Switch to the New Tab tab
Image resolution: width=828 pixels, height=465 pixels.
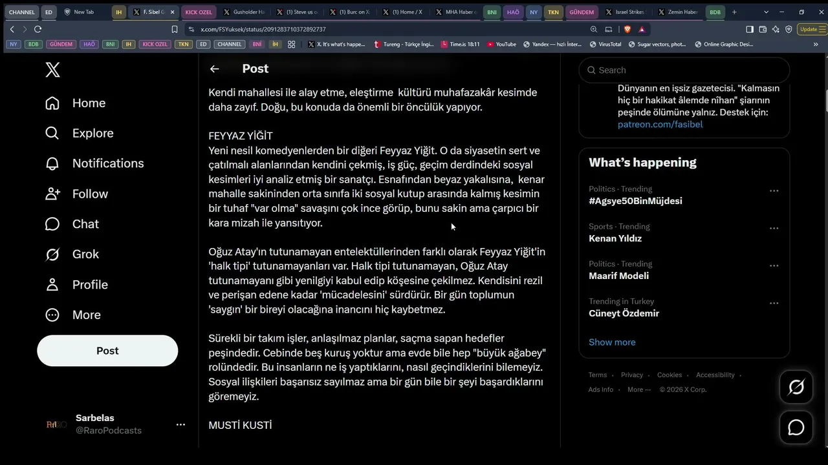coord(83,12)
